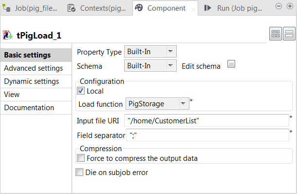Click the Field separator field
The height and width of the screenshot is (194, 297).
point(207,135)
